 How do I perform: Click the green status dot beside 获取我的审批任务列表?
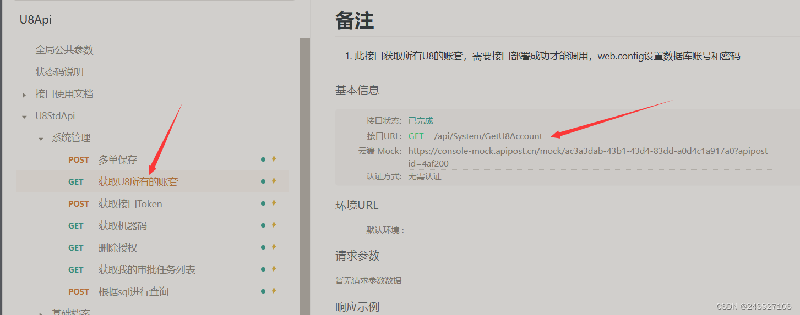(x=263, y=269)
